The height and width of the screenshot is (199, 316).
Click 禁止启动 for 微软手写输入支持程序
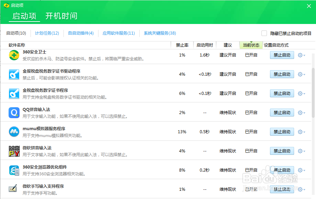coord(282,189)
